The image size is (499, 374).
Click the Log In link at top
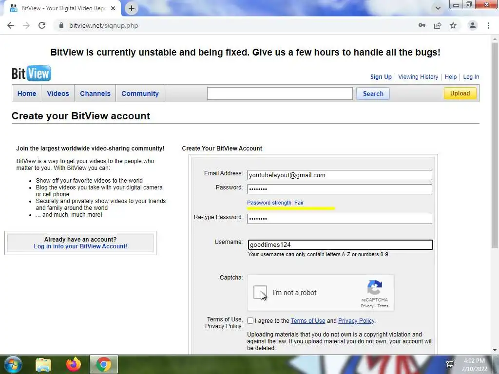click(471, 76)
